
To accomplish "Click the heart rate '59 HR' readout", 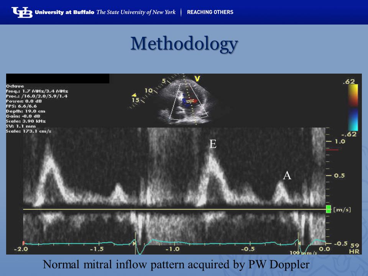I will 354,248.
